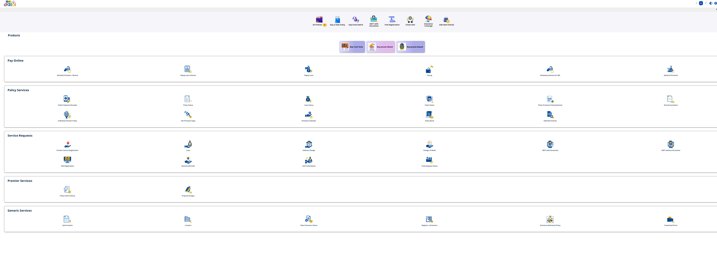
Task: Decrease font size with small A
Action: (696, 3)
